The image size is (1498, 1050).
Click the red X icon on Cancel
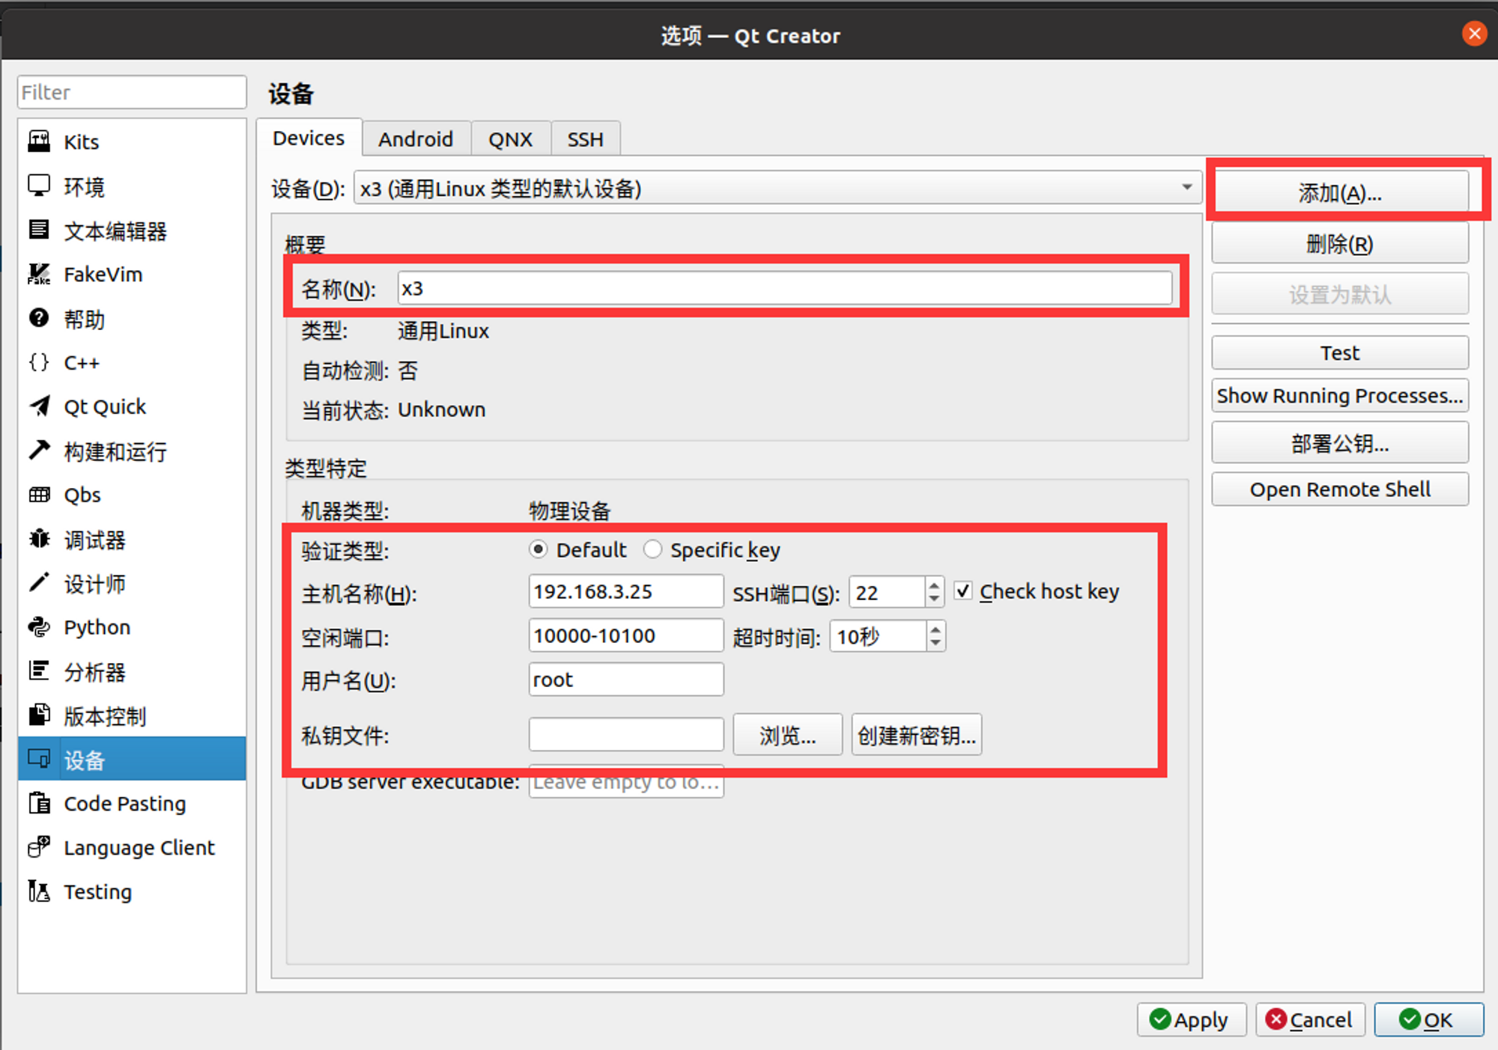pos(1276,1019)
